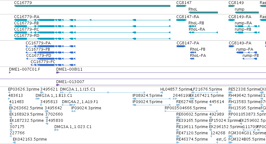Select transcript CG16779-RC
Screen dimensions: 266x144
pos(92,32)
